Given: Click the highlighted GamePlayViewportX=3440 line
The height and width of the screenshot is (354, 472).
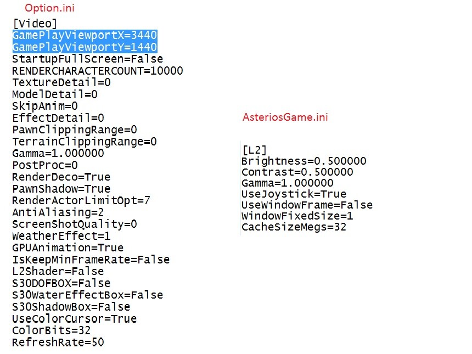Looking at the screenshot, I should 85,35.
